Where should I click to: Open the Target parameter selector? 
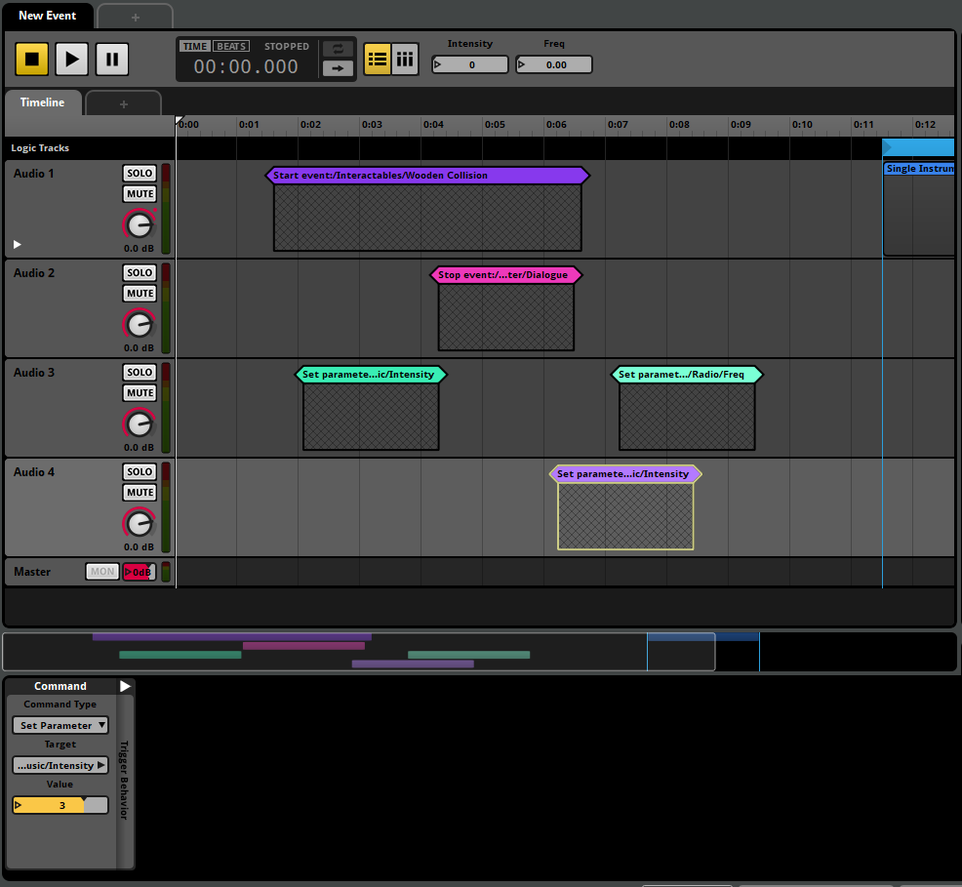60,765
